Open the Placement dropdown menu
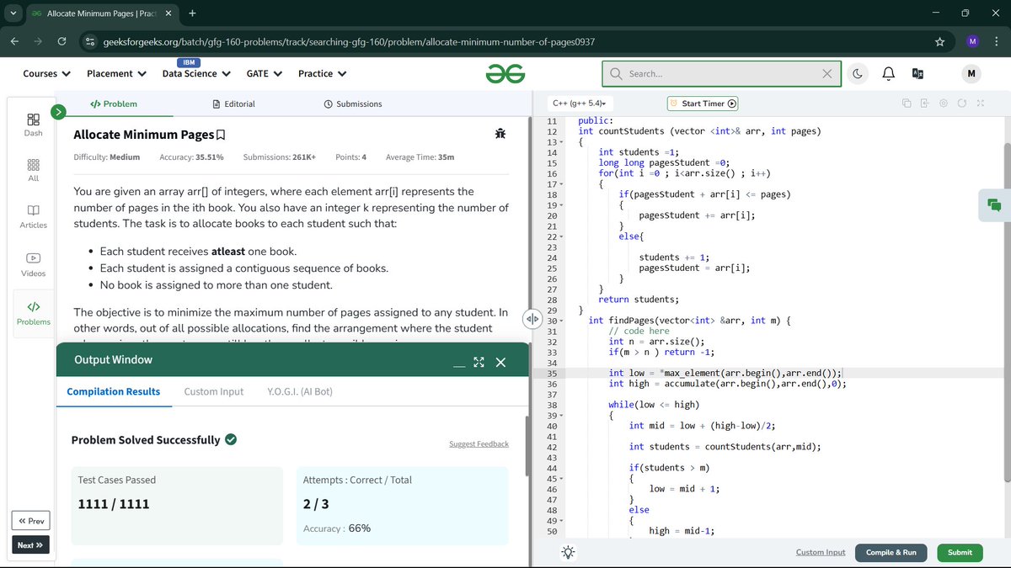The height and width of the screenshot is (568, 1011). point(116,74)
